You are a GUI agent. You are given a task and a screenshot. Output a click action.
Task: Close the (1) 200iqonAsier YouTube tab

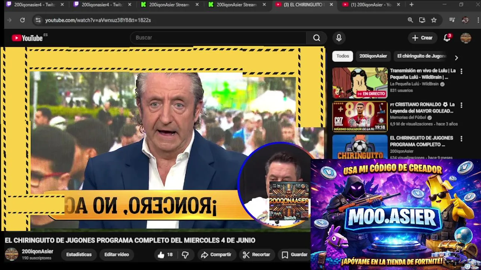(398, 4)
